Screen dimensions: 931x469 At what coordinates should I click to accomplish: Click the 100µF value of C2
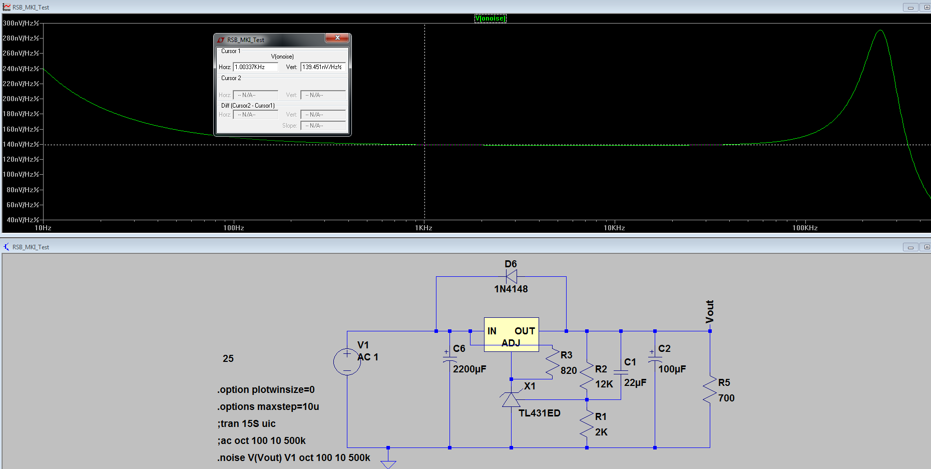tap(672, 369)
